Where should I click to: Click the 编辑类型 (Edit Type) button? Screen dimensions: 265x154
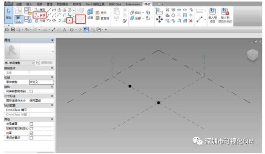[x=44, y=63]
